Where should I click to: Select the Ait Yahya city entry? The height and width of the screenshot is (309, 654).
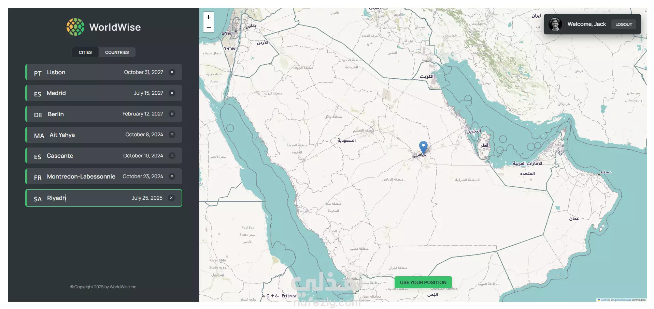pyautogui.click(x=104, y=135)
